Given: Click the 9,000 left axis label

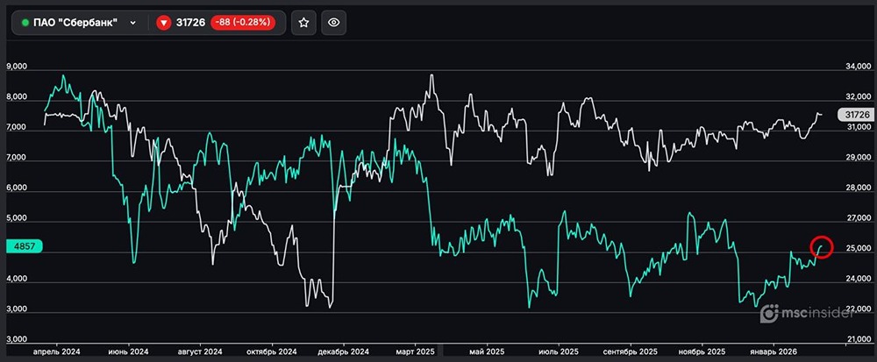Looking at the screenshot, I should pyautogui.click(x=18, y=67).
